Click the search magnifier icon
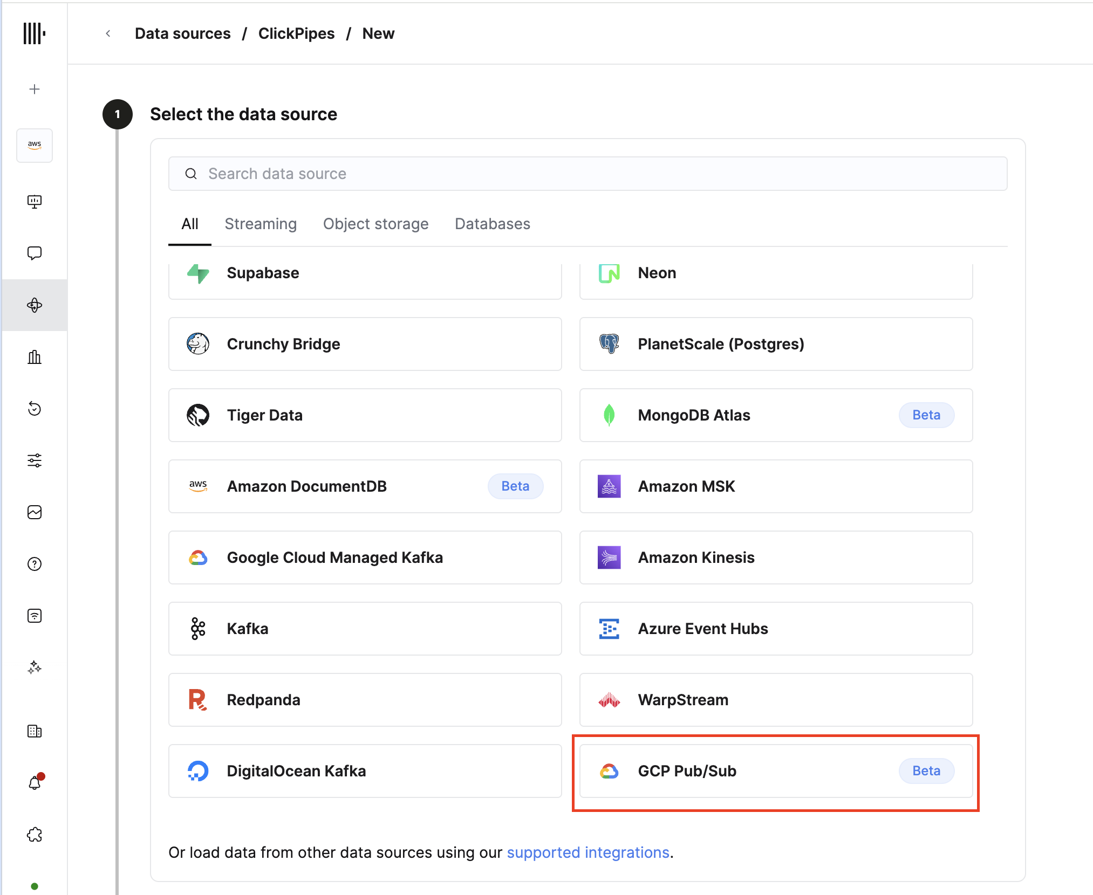 191,174
